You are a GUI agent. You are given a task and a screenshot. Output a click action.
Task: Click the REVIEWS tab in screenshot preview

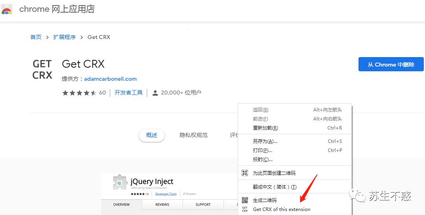pos(162,205)
